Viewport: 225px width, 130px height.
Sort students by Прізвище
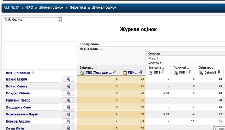pyautogui.click(x=22, y=73)
